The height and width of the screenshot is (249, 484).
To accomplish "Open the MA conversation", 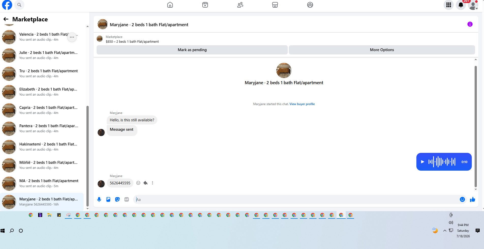I will click(42, 184).
